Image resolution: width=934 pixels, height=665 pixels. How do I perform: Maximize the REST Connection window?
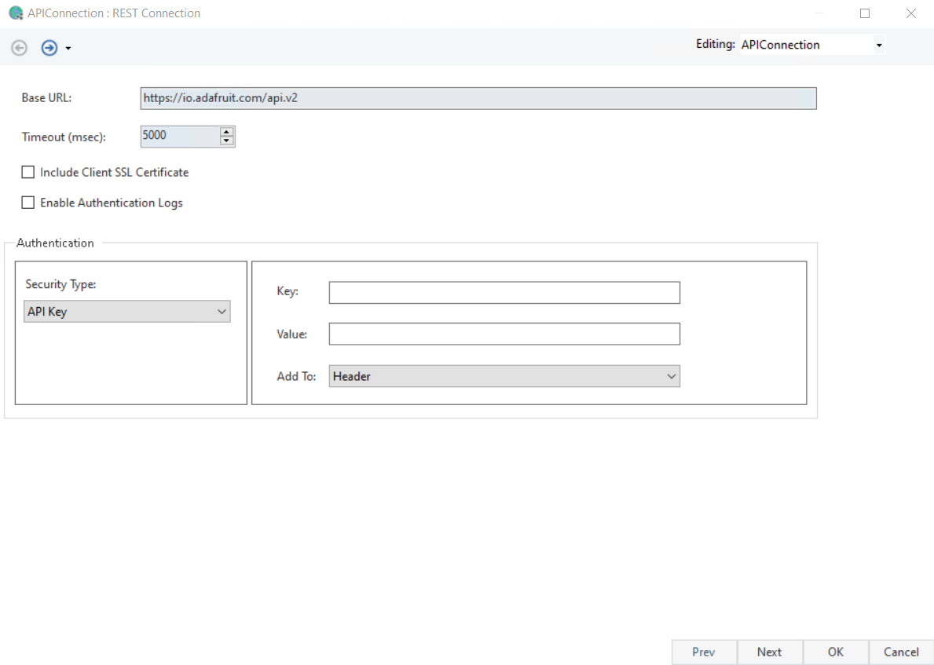coord(865,13)
